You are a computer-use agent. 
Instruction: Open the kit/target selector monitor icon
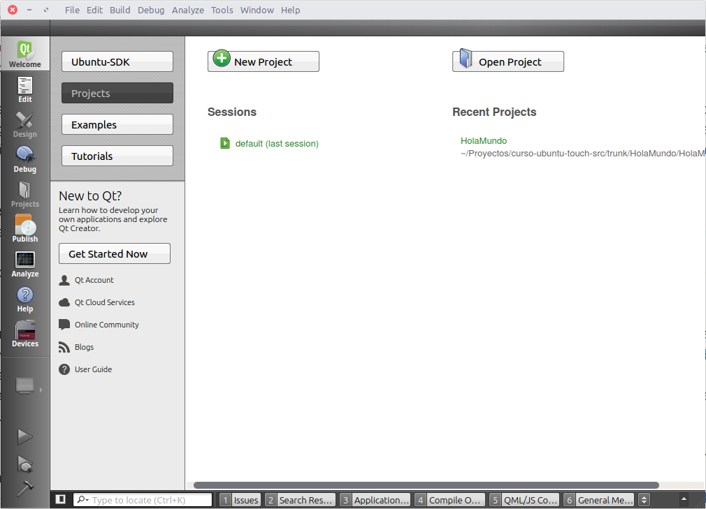tap(24, 386)
